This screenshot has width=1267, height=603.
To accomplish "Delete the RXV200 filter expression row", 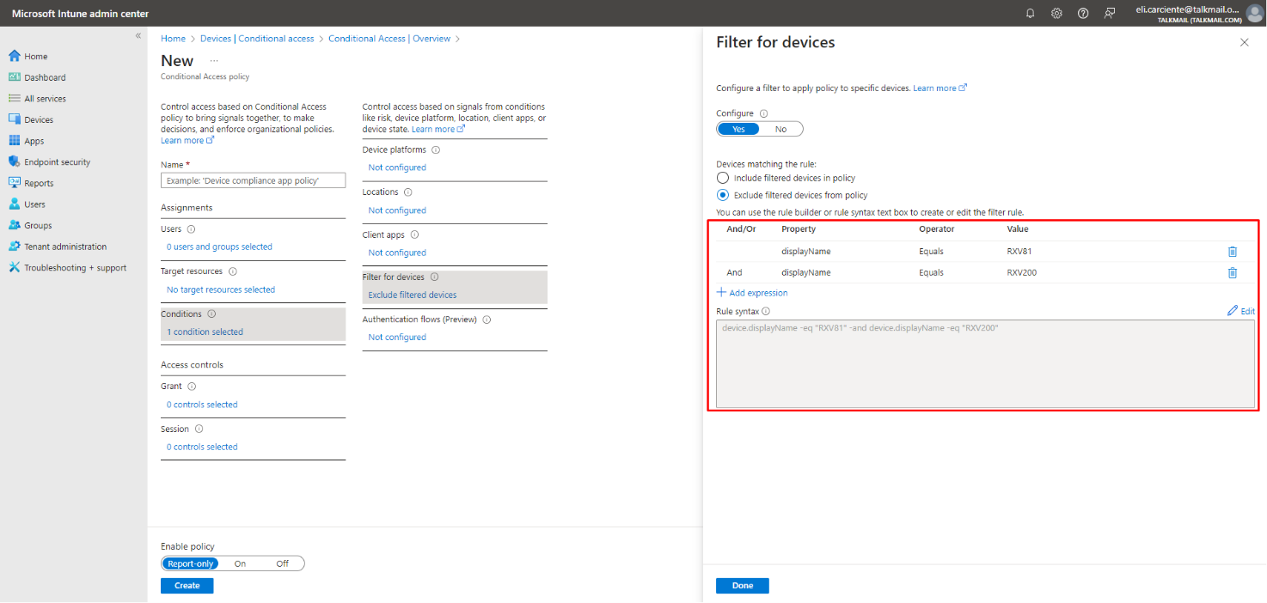I will click(x=1232, y=272).
